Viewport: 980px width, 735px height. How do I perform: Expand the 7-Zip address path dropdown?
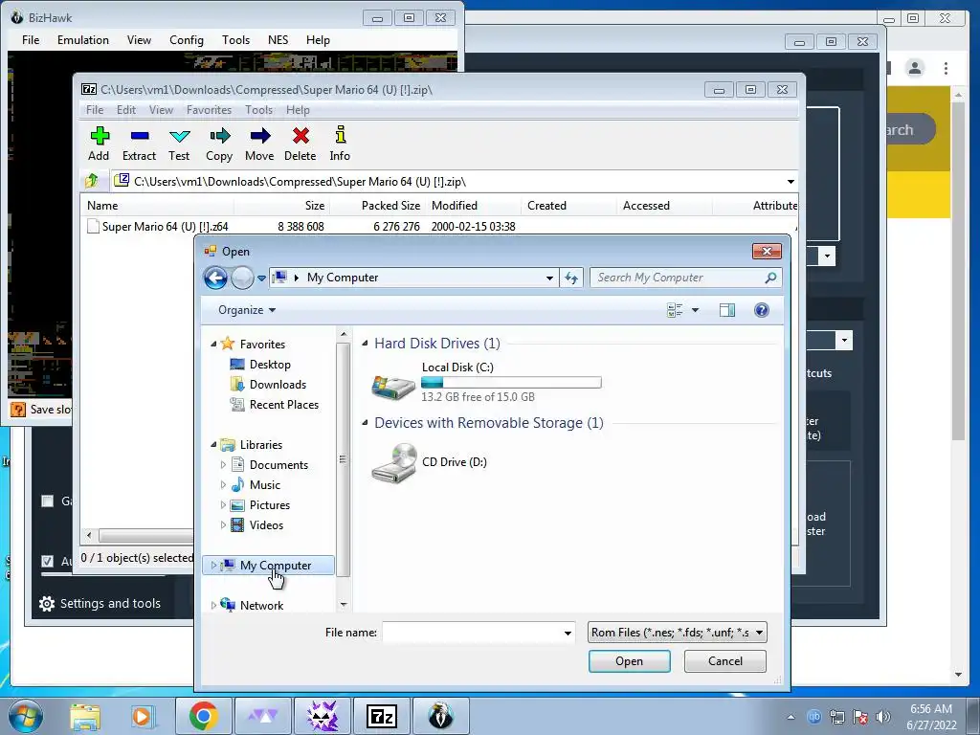(791, 181)
